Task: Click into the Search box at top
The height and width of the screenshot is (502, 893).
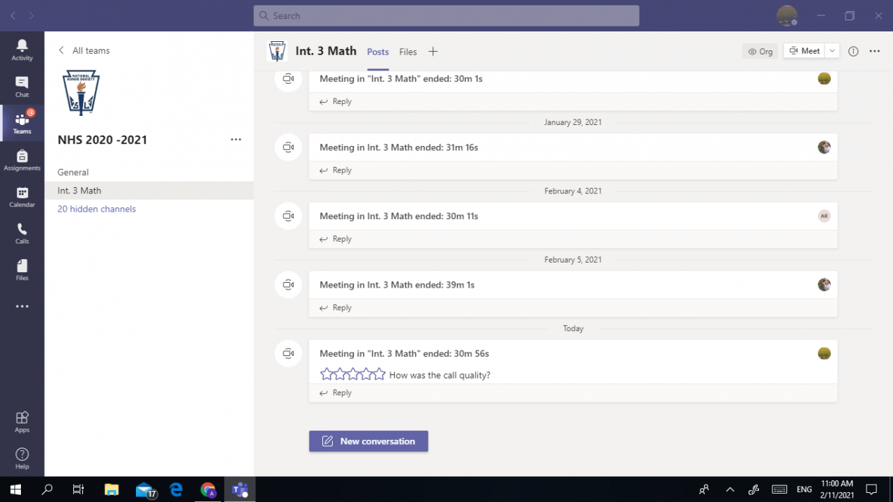Action: click(x=446, y=15)
